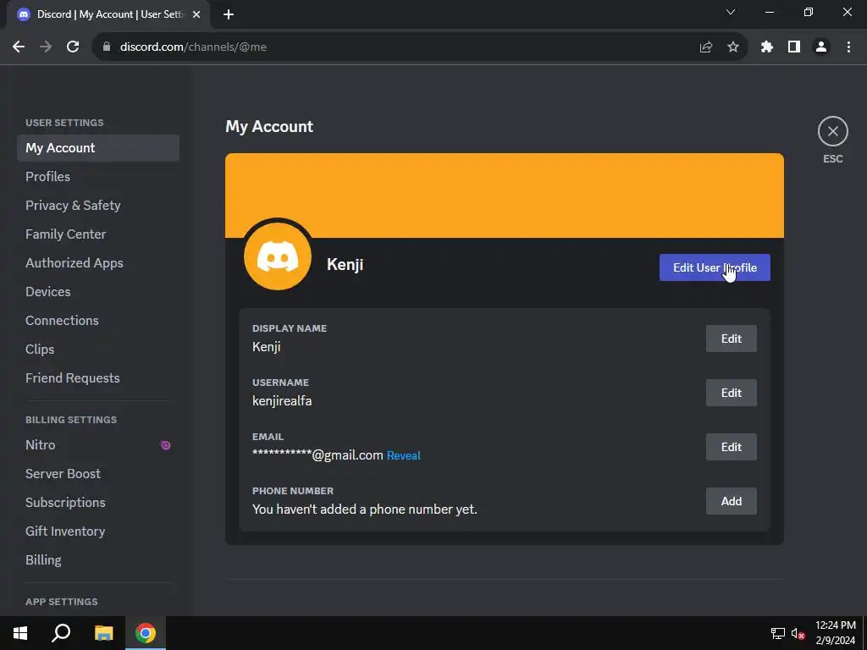
Task: Click the network icon in the system tray
Action: click(778, 633)
